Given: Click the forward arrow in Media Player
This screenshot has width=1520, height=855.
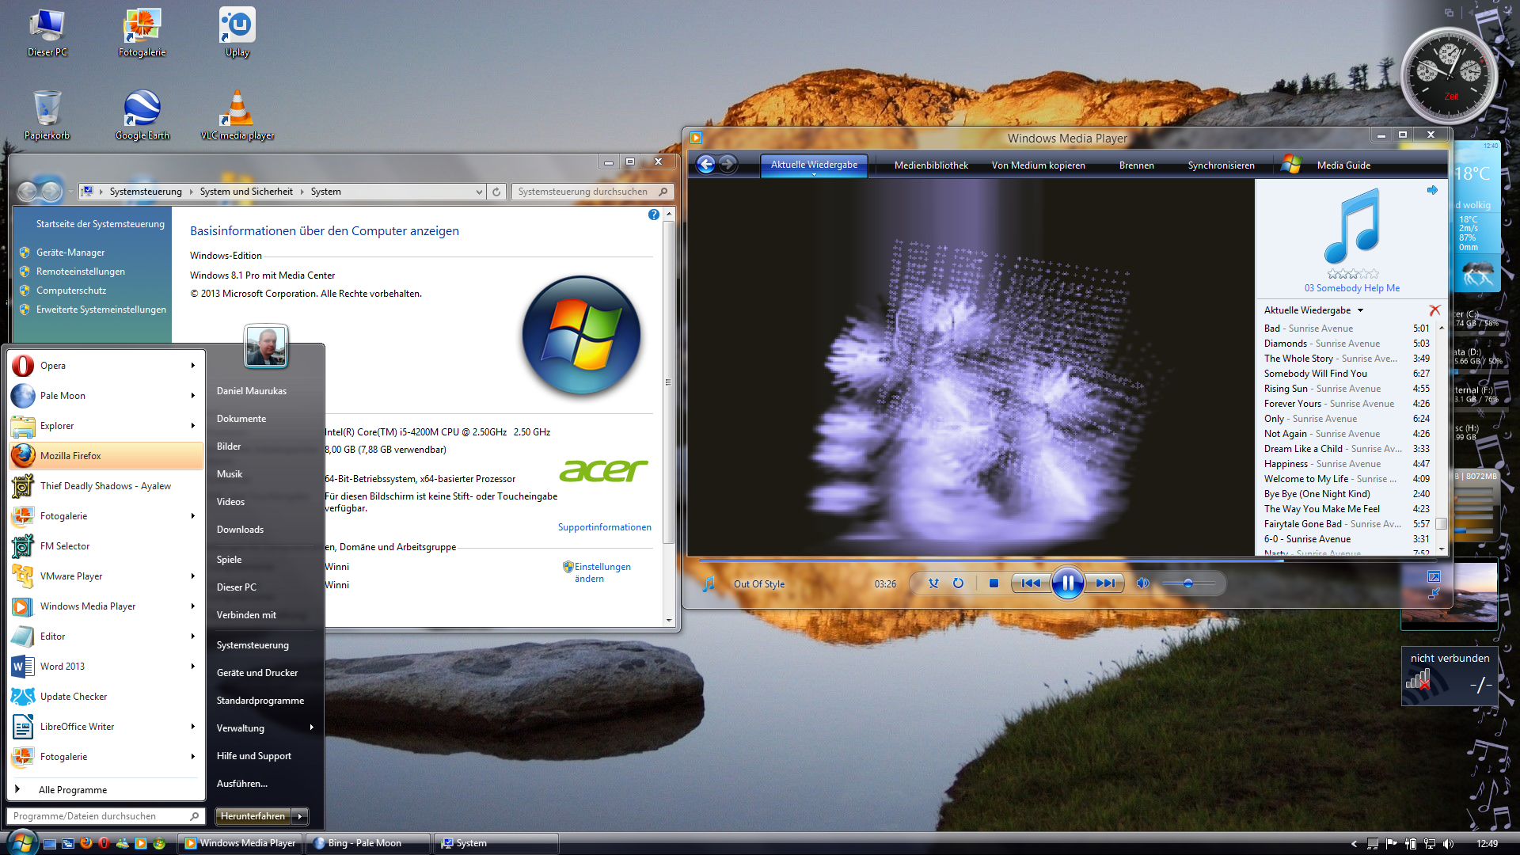Looking at the screenshot, I should [728, 164].
